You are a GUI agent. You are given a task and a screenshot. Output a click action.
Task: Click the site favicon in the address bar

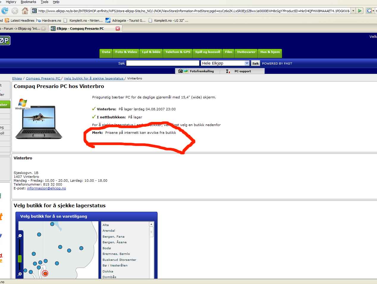coord(34,11)
